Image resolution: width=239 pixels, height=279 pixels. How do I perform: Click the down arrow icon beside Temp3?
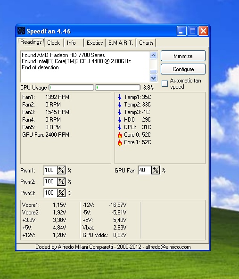click(120, 112)
